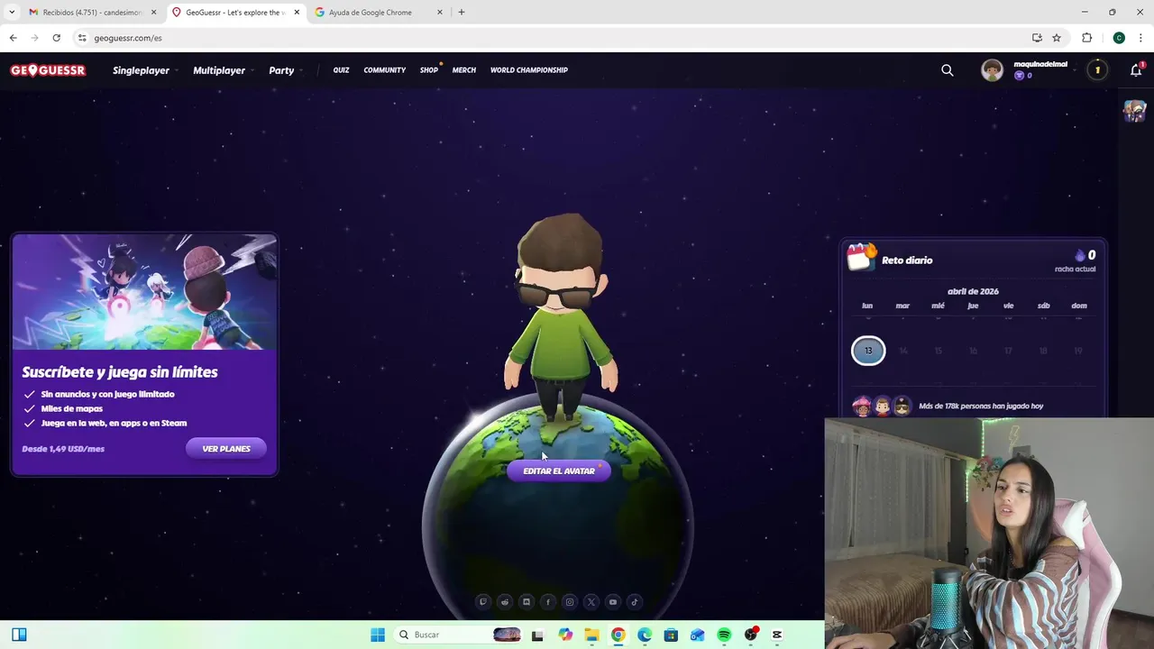Close the GeoGuessr browser tab

coord(297,13)
